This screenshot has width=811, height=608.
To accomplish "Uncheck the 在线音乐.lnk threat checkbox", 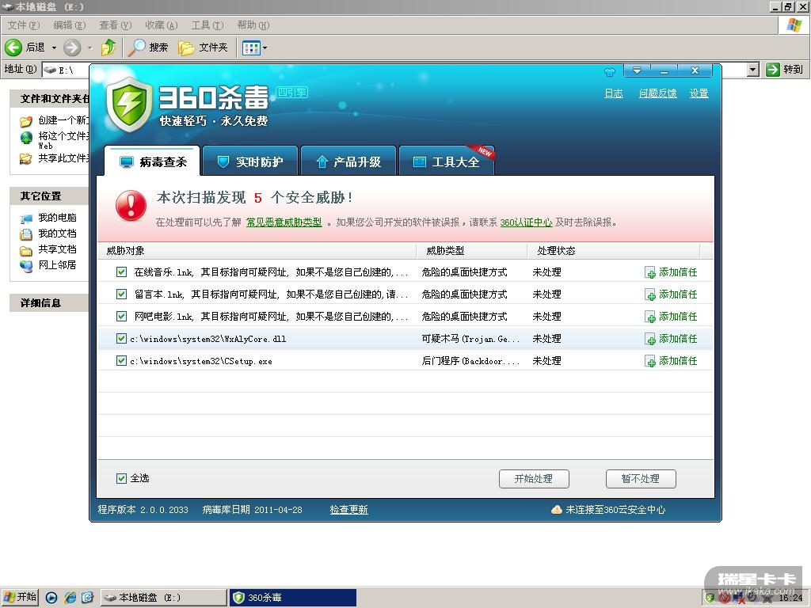I will tap(121, 272).
